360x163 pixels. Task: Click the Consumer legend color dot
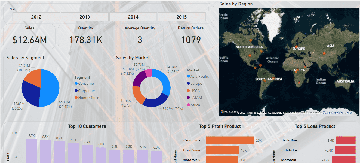point(76,84)
